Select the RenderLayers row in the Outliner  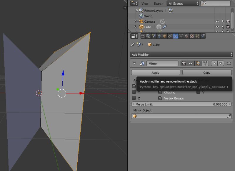pos(154,11)
